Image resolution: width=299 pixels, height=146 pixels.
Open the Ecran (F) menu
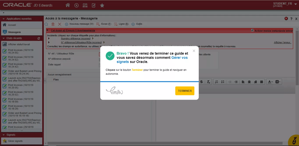104,24
